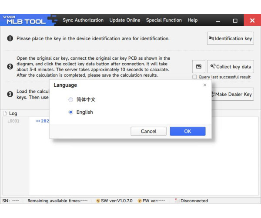Open the Sync Authorization menu

[83, 20]
